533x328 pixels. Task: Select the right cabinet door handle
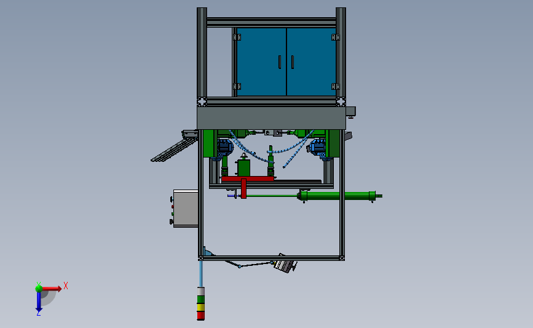[293, 62]
